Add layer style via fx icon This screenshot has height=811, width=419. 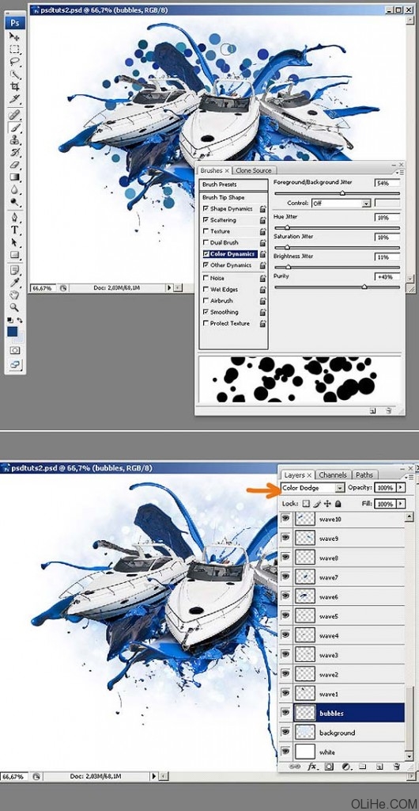coord(311,766)
